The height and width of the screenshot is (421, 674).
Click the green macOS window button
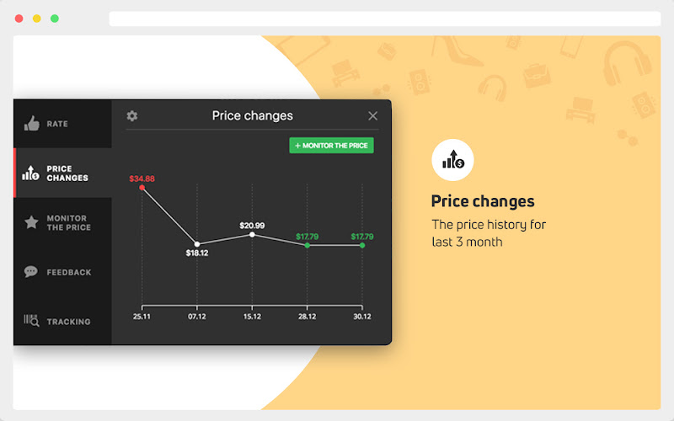55,19
